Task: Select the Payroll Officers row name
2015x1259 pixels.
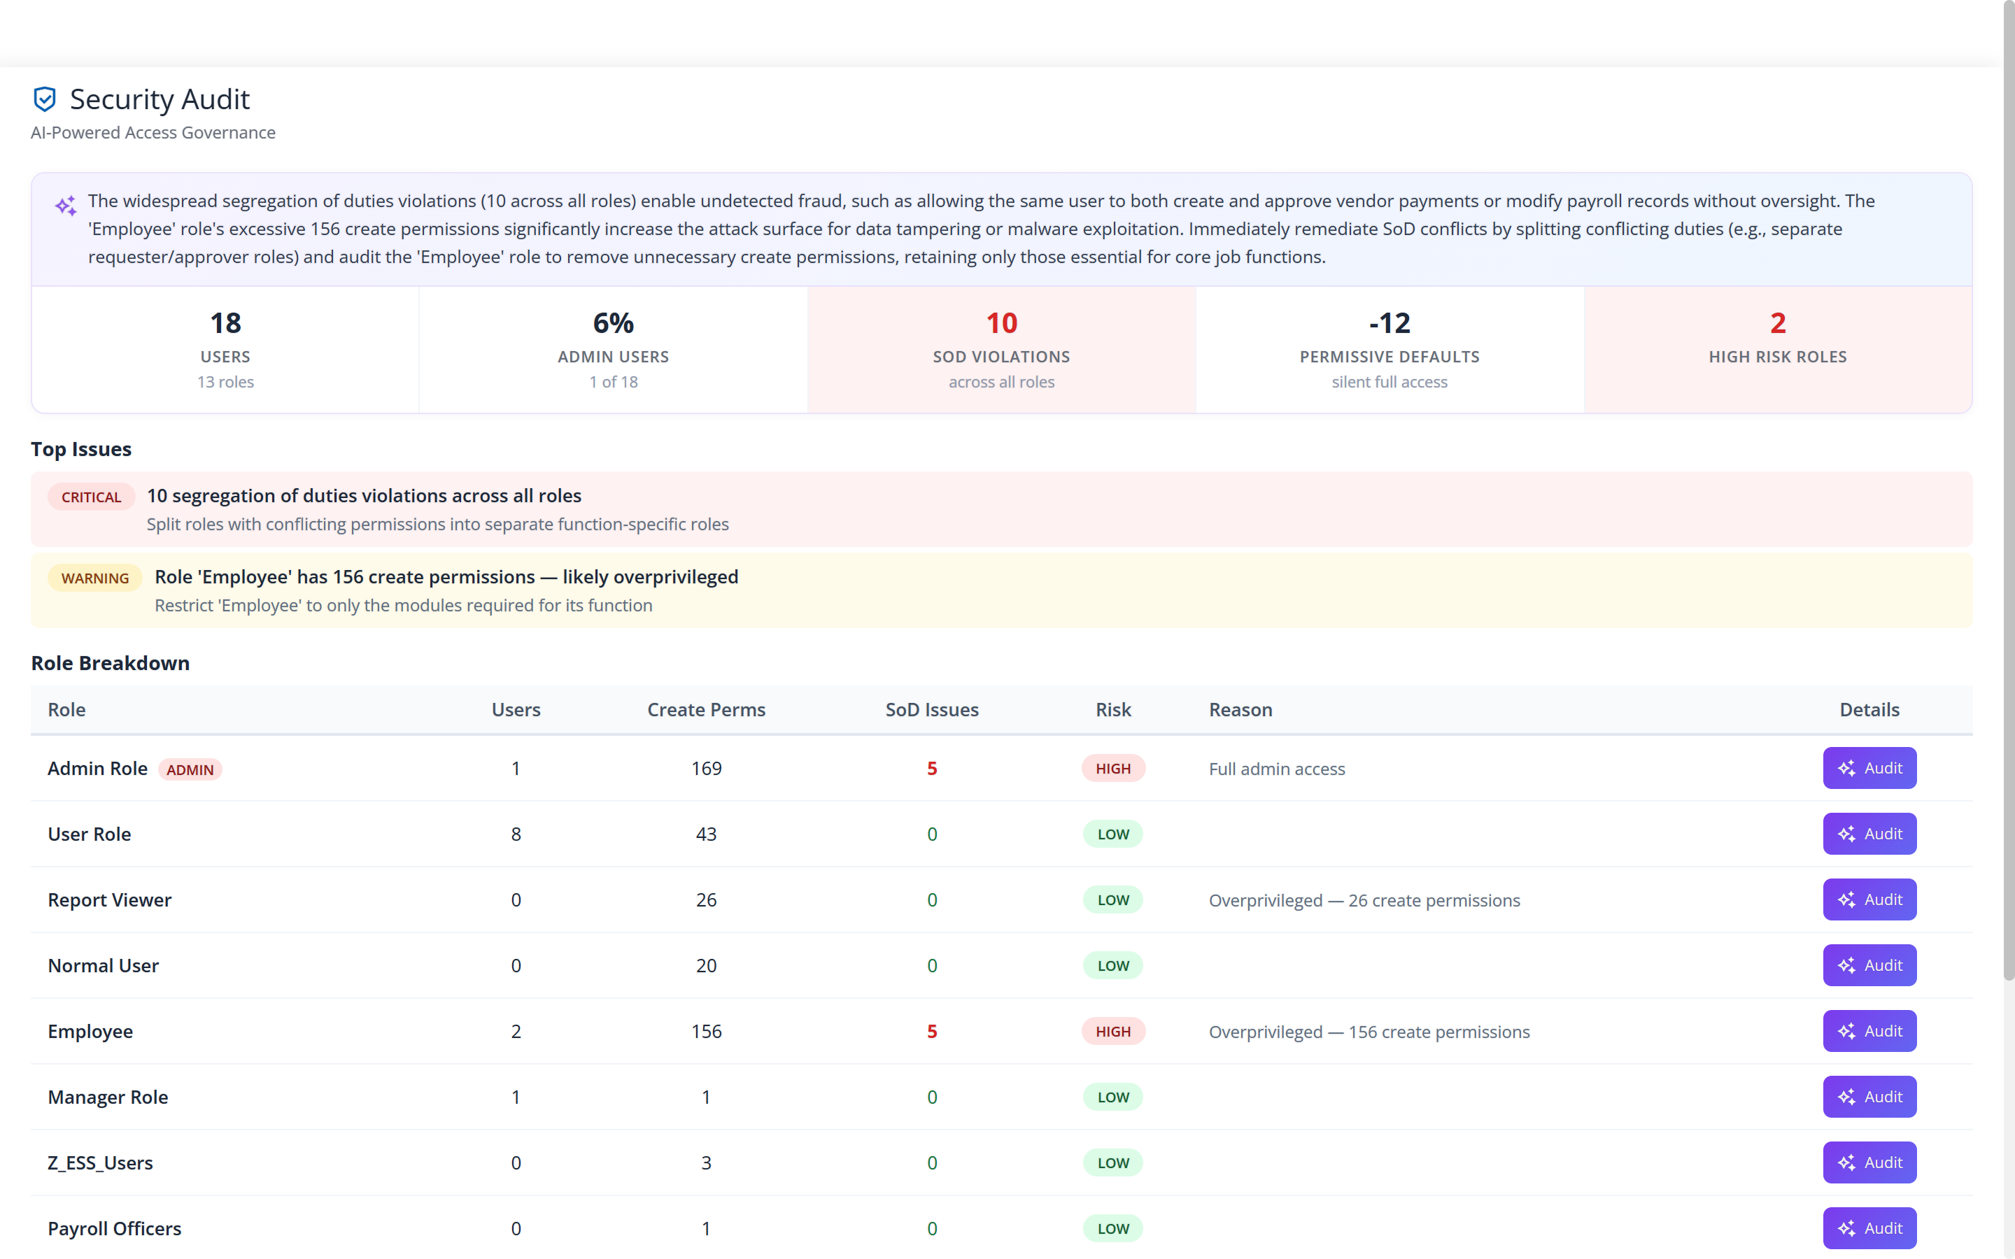Action: (114, 1228)
